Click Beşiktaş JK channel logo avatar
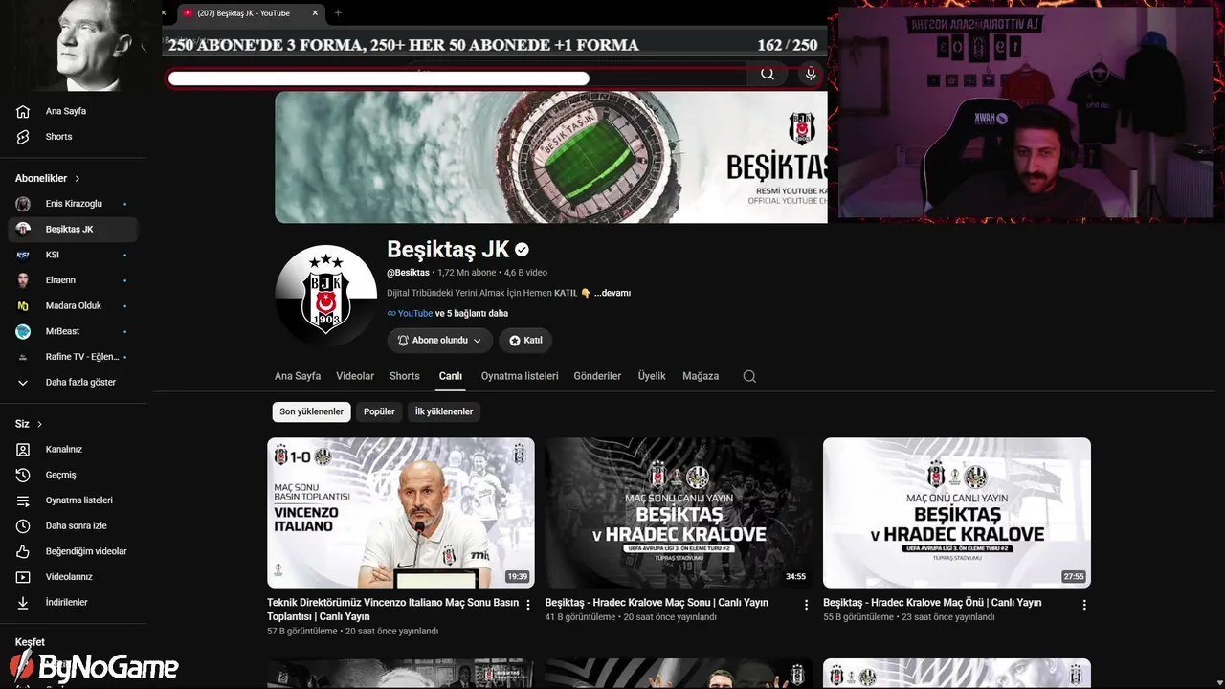Screen dimensions: 1225x689 point(325,295)
